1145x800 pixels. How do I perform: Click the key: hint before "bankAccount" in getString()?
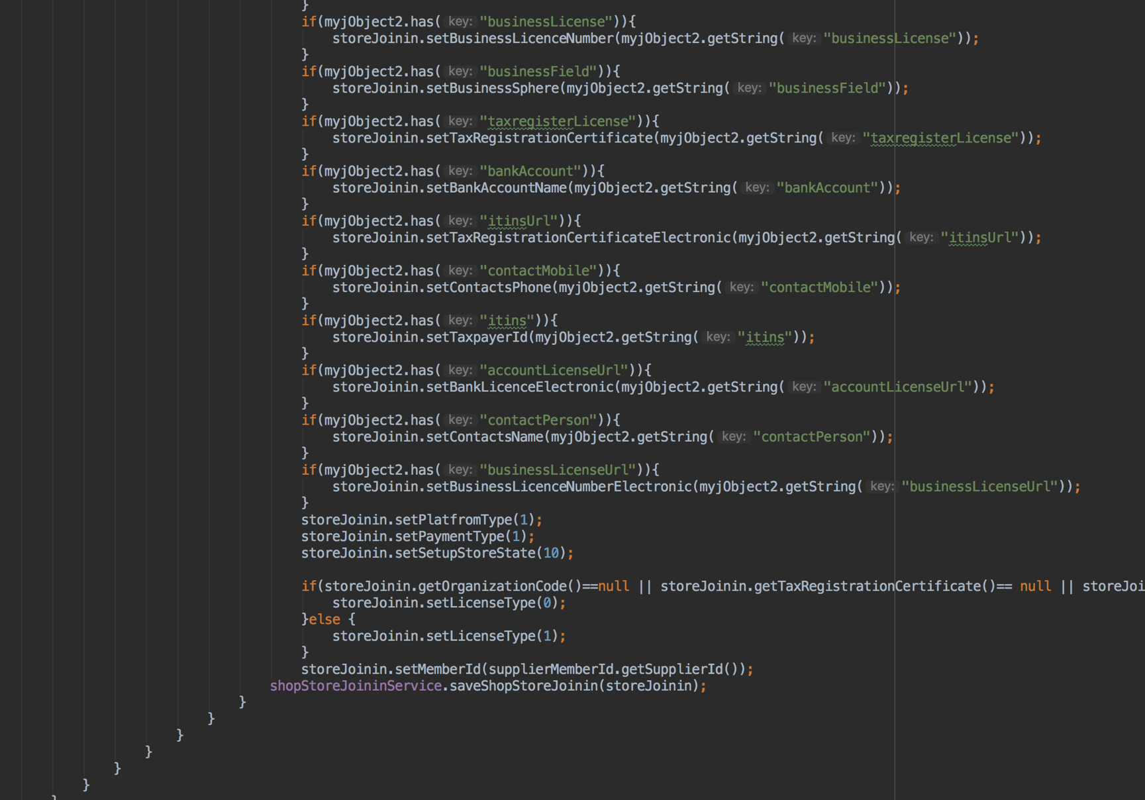pyautogui.click(x=756, y=187)
